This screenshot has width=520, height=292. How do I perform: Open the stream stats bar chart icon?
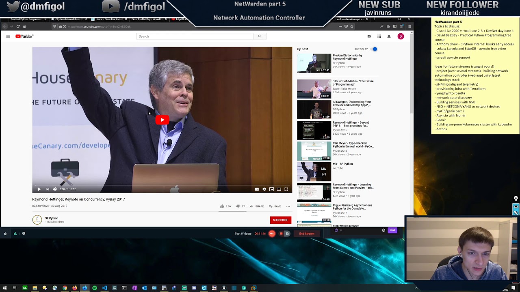coord(15,234)
